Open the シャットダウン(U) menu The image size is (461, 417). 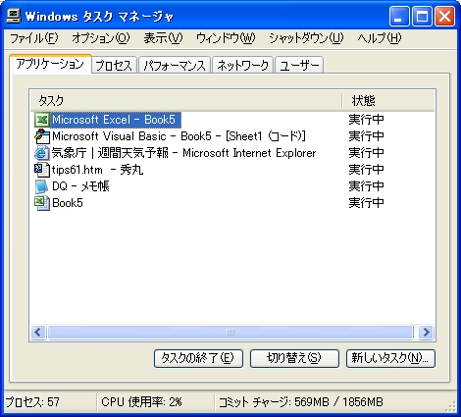(306, 38)
